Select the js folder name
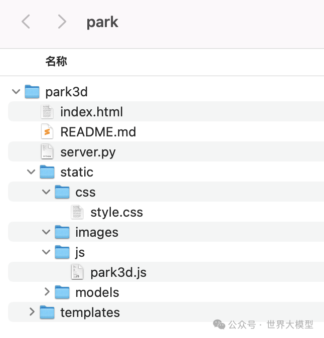The image size is (324, 338). pyautogui.click(x=80, y=253)
